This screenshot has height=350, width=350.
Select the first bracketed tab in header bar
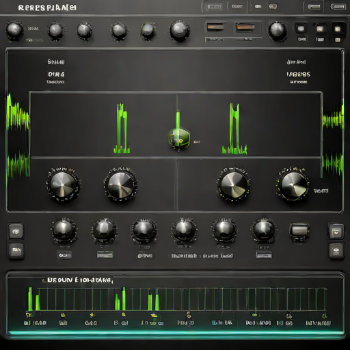click(x=214, y=7)
